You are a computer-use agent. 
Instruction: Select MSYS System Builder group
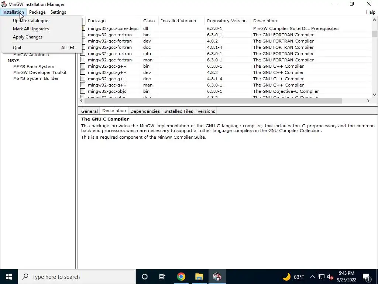click(36, 78)
